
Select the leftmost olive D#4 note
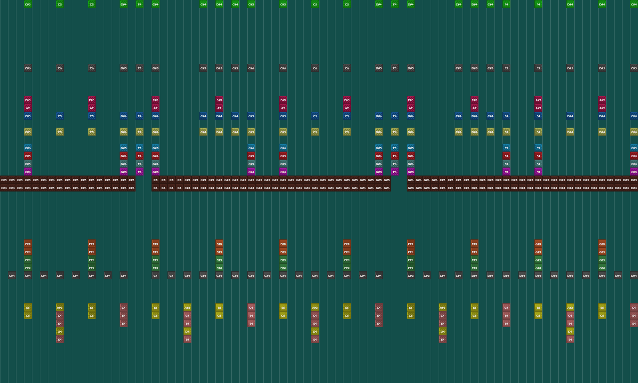[219, 132]
